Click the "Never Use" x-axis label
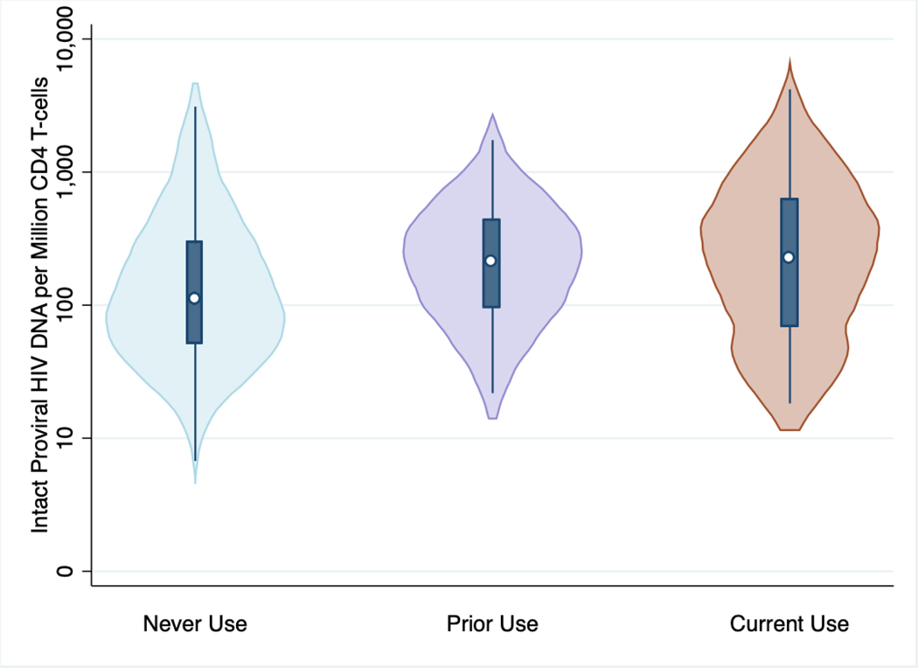The height and width of the screenshot is (668, 918). click(x=195, y=624)
